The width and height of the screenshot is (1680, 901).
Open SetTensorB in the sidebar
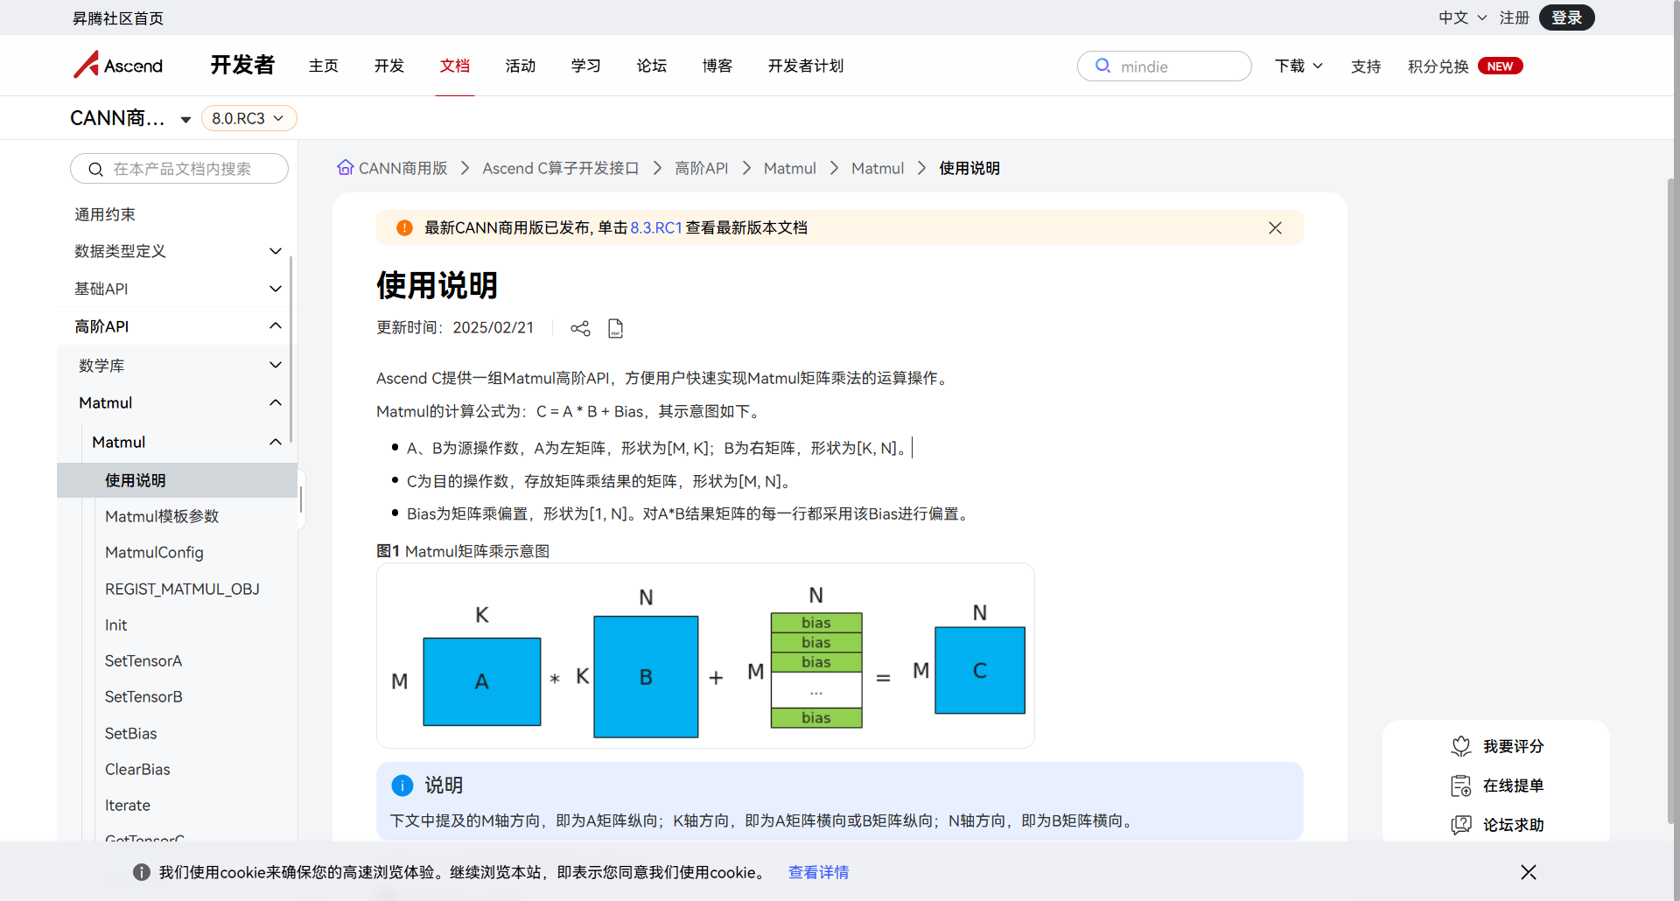tap(143, 696)
